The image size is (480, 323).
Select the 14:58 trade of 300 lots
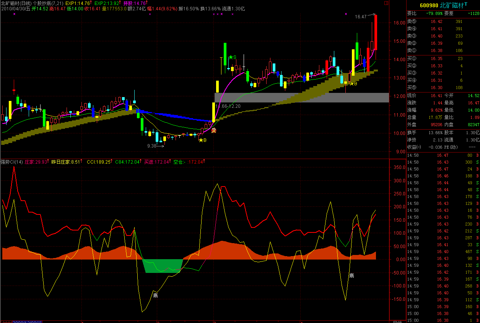[443, 162]
